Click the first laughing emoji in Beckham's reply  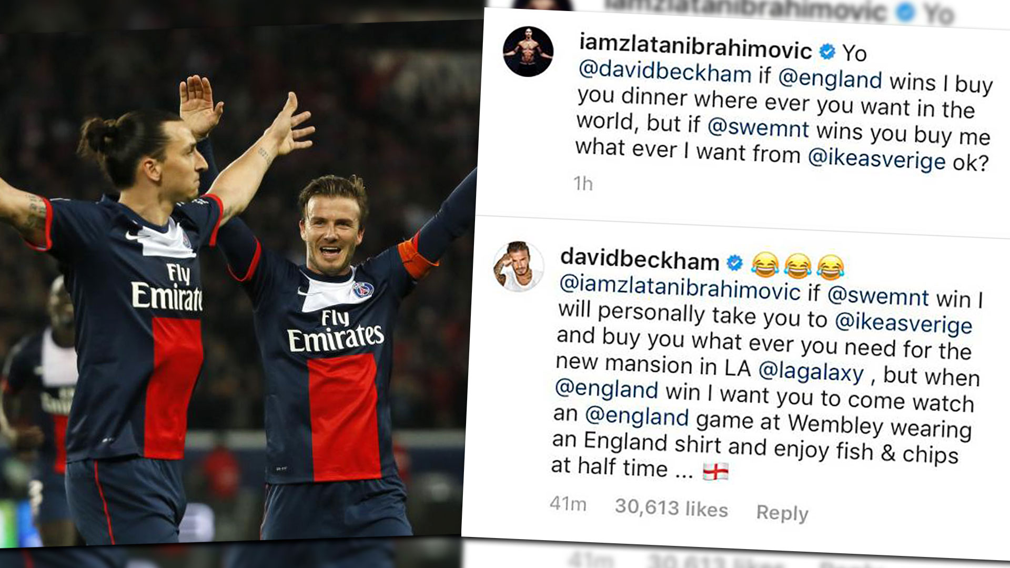[765, 265]
